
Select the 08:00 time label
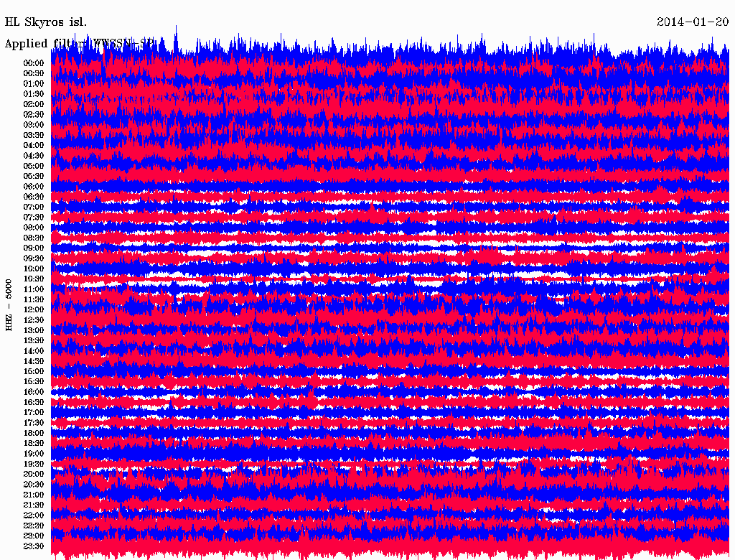point(34,228)
